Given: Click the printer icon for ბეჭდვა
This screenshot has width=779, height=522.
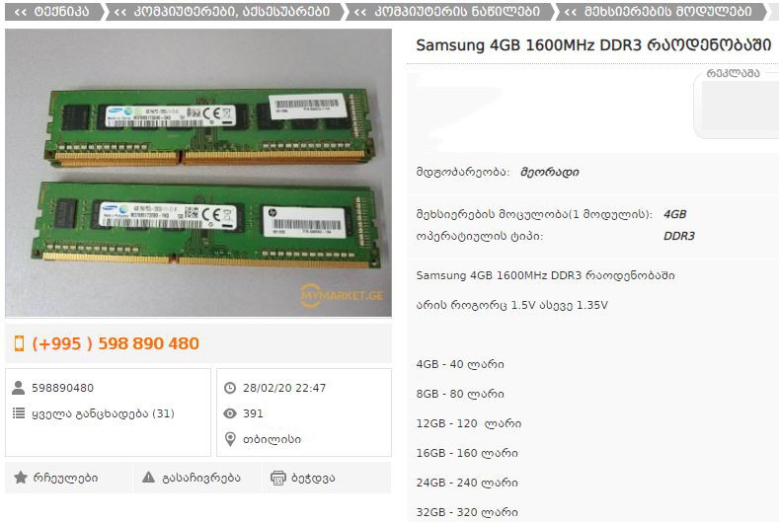Looking at the screenshot, I should pyautogui.click(x=277, y=478).
